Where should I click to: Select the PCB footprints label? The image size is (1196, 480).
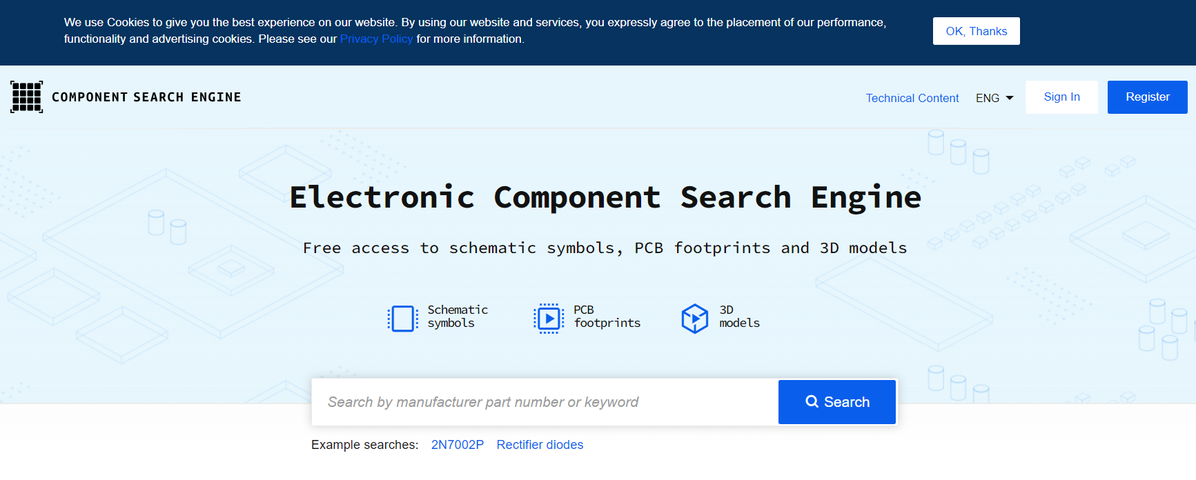coord(607,317)
